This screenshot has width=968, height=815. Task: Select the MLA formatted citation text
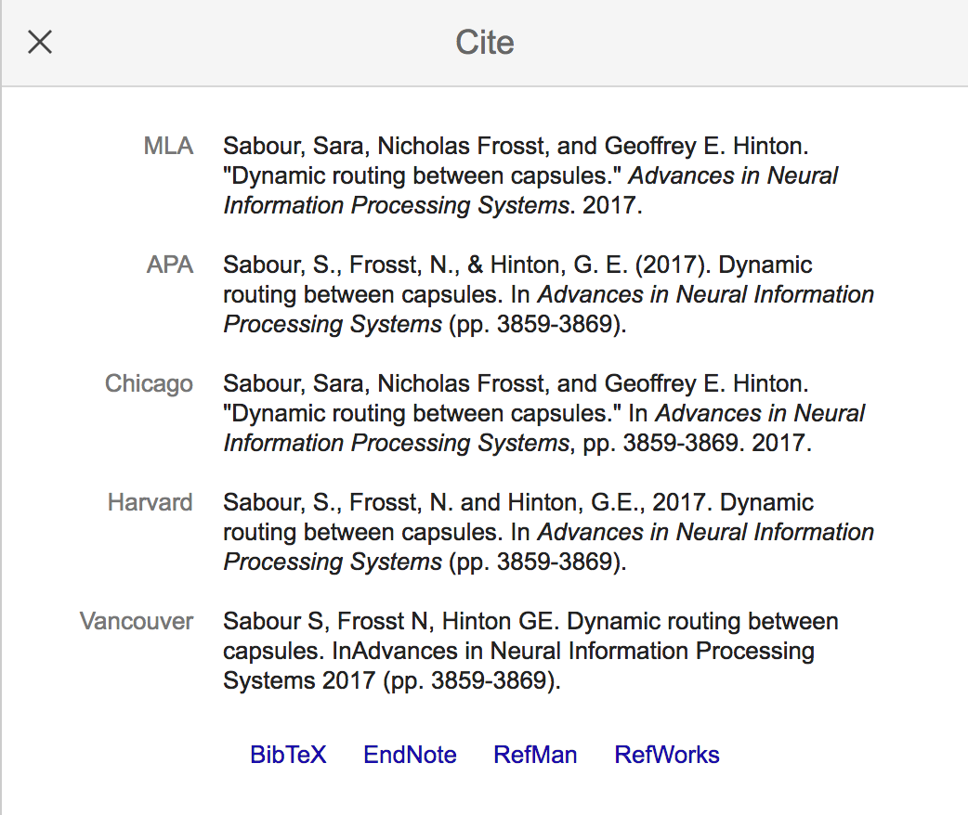coord(530,175)
